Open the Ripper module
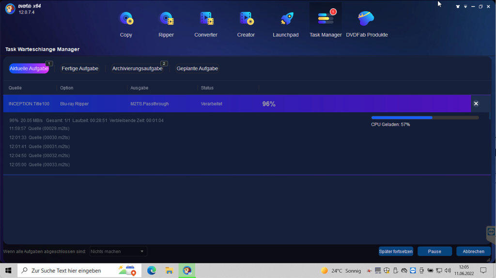 coord(166,24)
